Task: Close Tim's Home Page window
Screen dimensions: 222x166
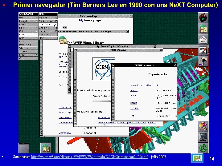Action: [x=131, y=16]
